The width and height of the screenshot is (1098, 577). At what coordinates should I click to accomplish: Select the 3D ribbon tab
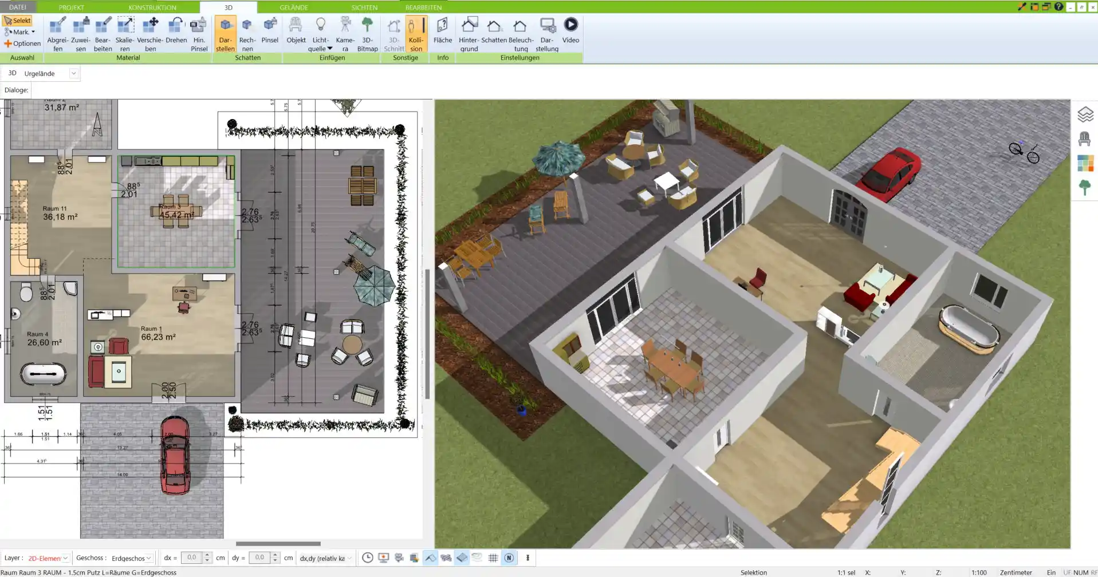coord(229,7)
